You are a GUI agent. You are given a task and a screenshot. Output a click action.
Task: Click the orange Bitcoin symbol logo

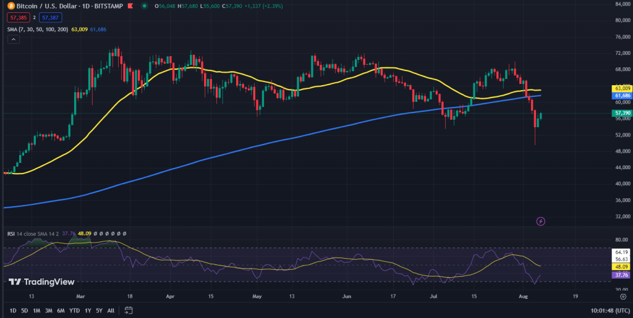coord(11,6)
